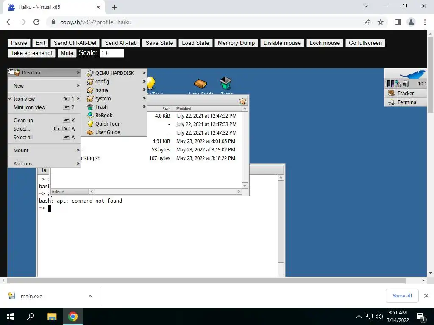Click Show all downloads button

coord(402,296)
